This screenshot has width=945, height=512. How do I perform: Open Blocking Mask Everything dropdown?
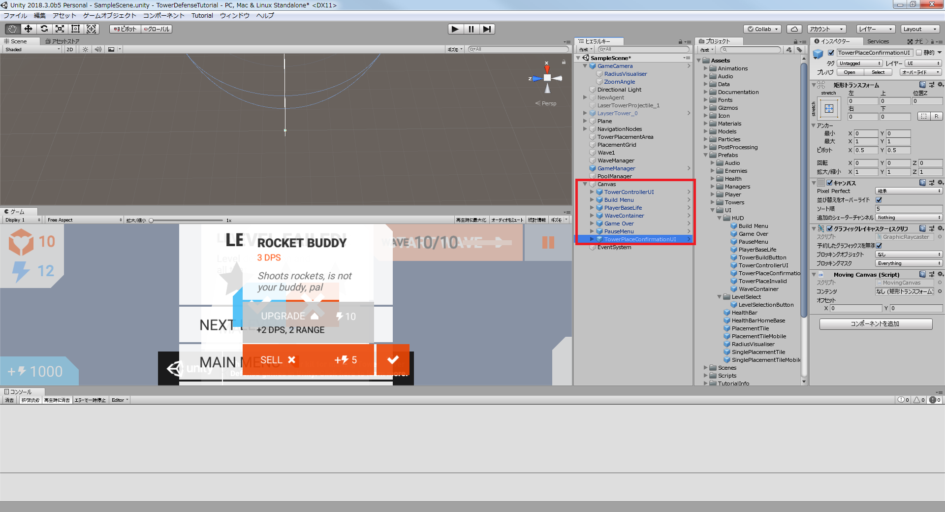tap(909, 263)
